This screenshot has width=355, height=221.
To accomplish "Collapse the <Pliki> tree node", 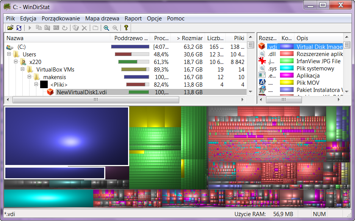I will pyautogui.click(x=36, y=84).
